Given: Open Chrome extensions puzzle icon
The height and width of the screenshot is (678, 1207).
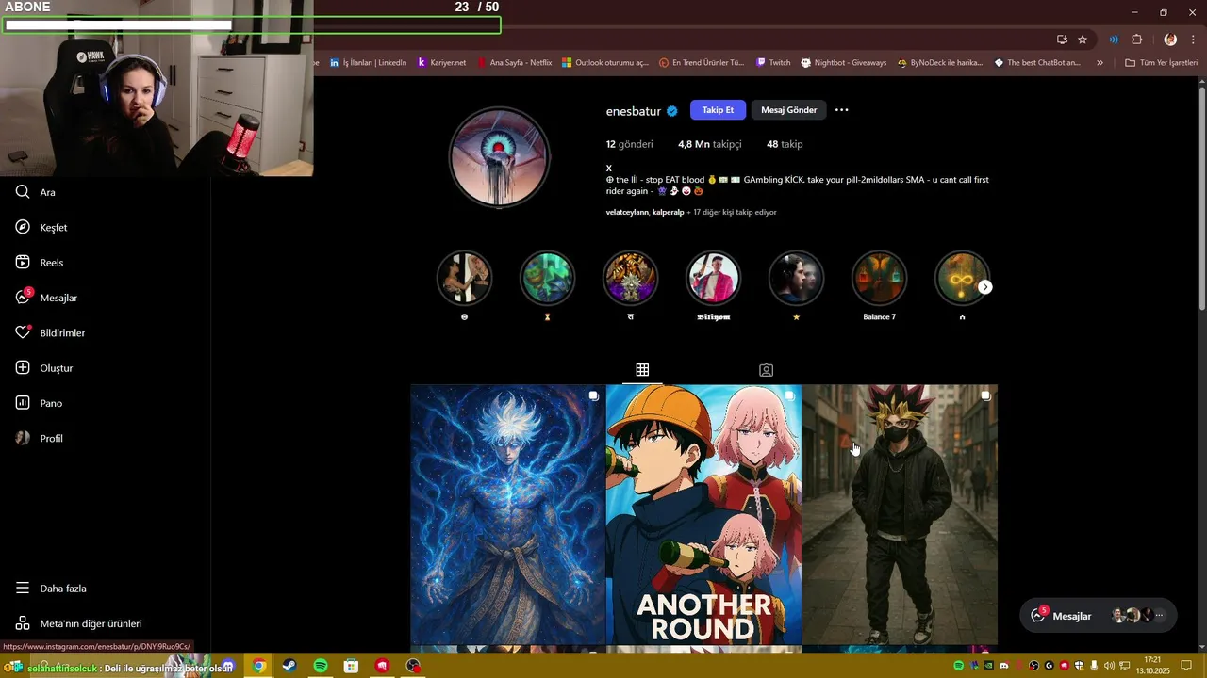Looking at the screenshot, I should (1136, 40).
